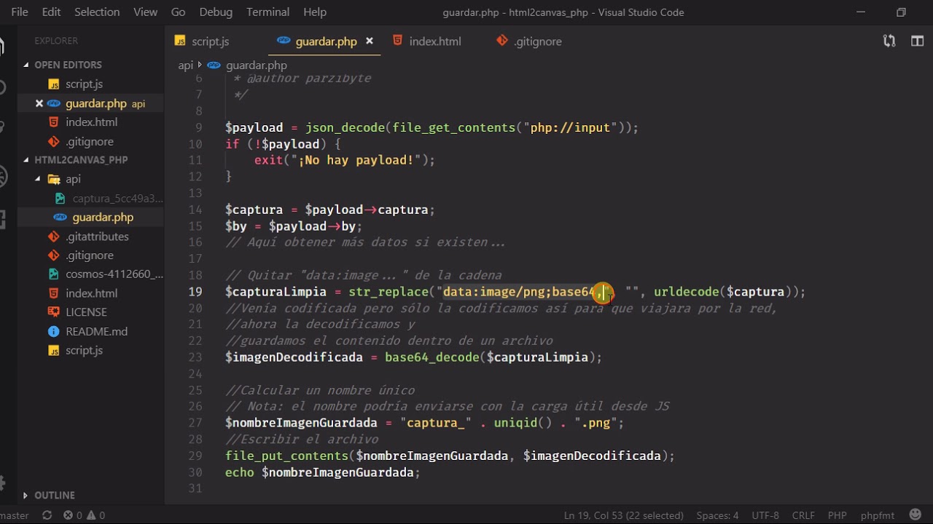Screen dimensions: 933x524
Task: Change indentation via Spaces: 4
Action: (x=717, y=515)
